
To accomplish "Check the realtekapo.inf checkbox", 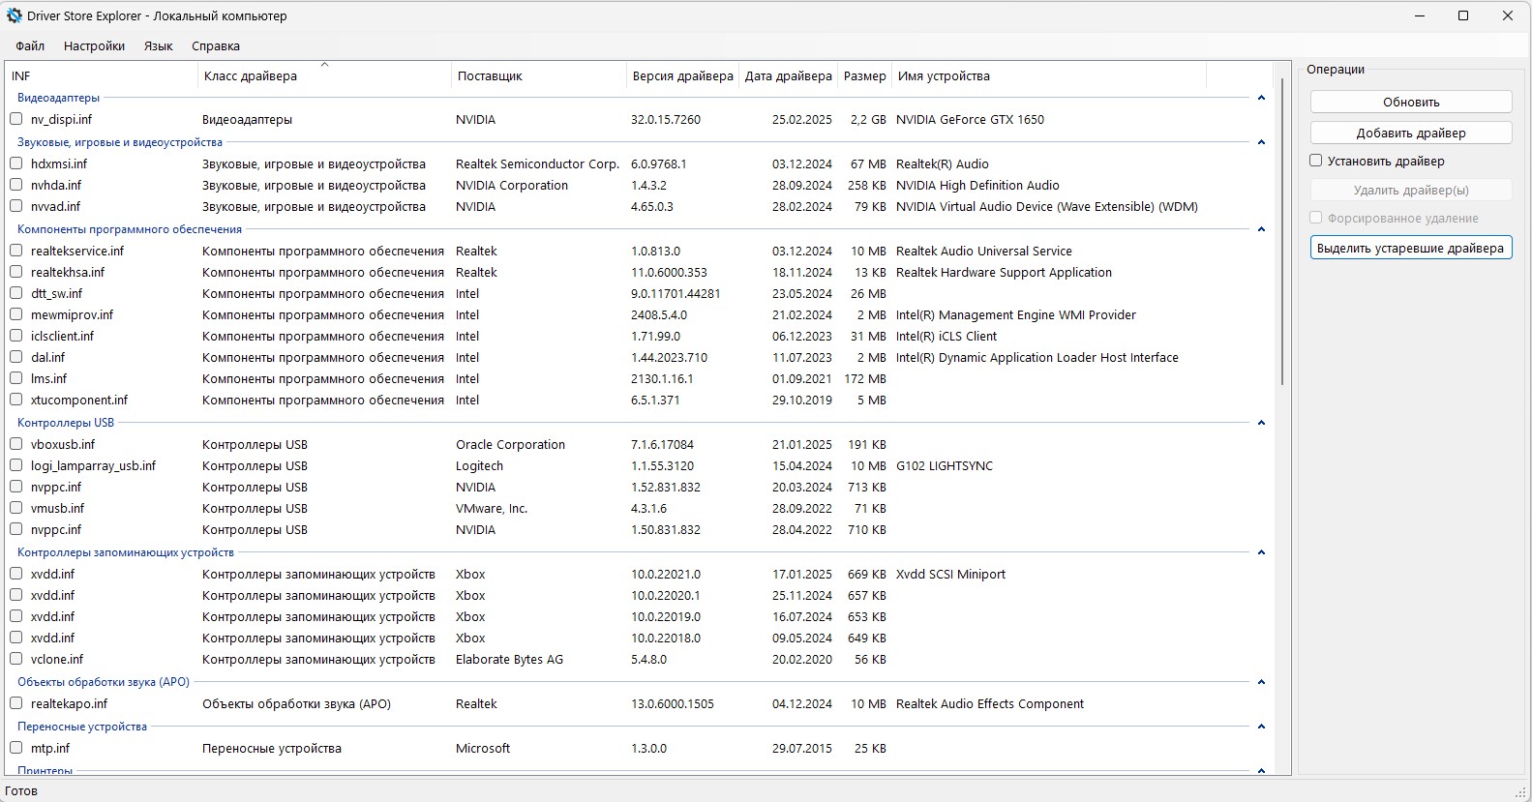I will click(16, 703).
